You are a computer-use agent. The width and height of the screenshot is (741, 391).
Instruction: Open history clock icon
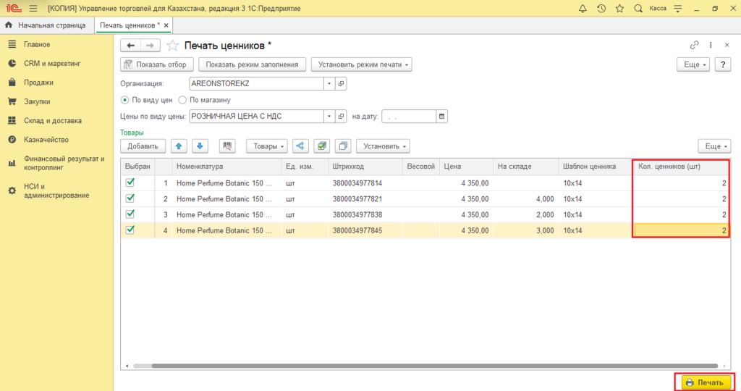[601, 9]
